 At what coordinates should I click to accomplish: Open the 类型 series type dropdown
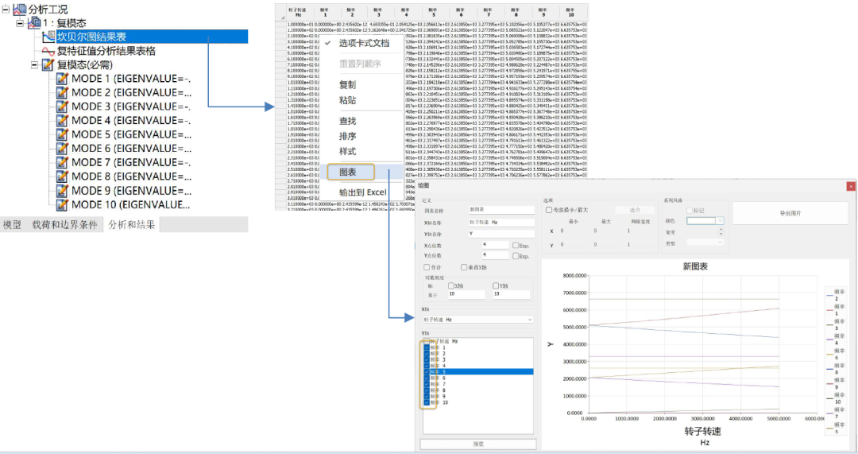[720, 242]
